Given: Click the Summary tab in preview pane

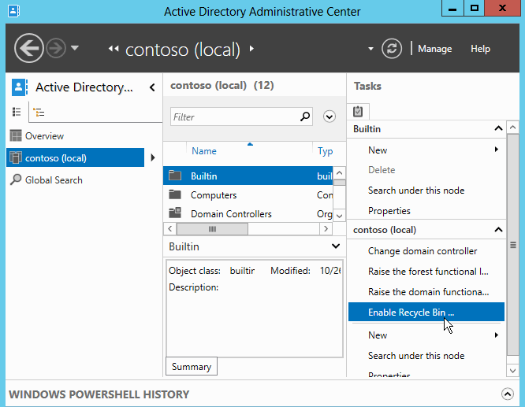Looking at the screenshot, I should coord(192,367).
